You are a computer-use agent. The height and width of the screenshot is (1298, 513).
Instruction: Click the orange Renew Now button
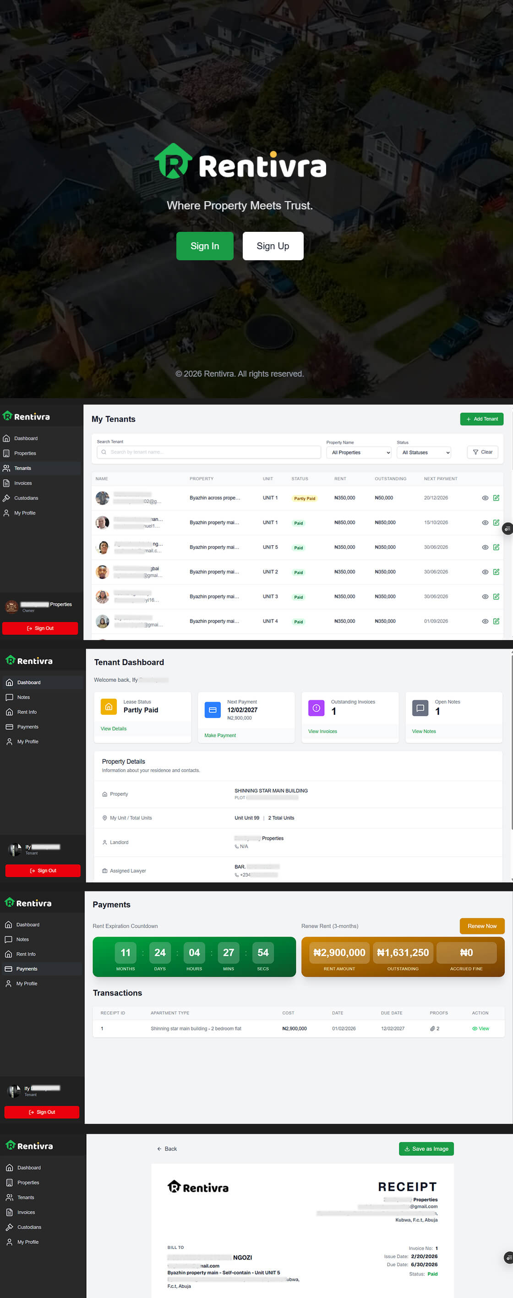tap(481, 926)
